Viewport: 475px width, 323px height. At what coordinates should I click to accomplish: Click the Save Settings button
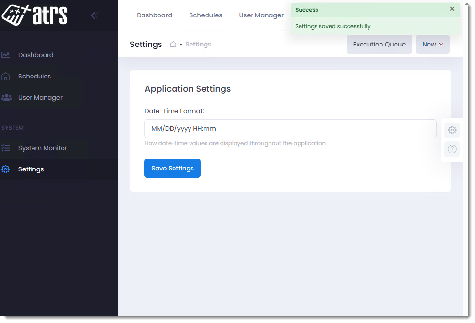(173, 169)
